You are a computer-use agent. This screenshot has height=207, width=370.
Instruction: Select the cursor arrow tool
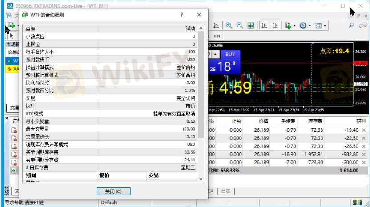point(12,36)
